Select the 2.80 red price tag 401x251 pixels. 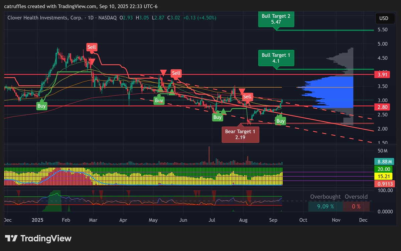click(382, 107)
